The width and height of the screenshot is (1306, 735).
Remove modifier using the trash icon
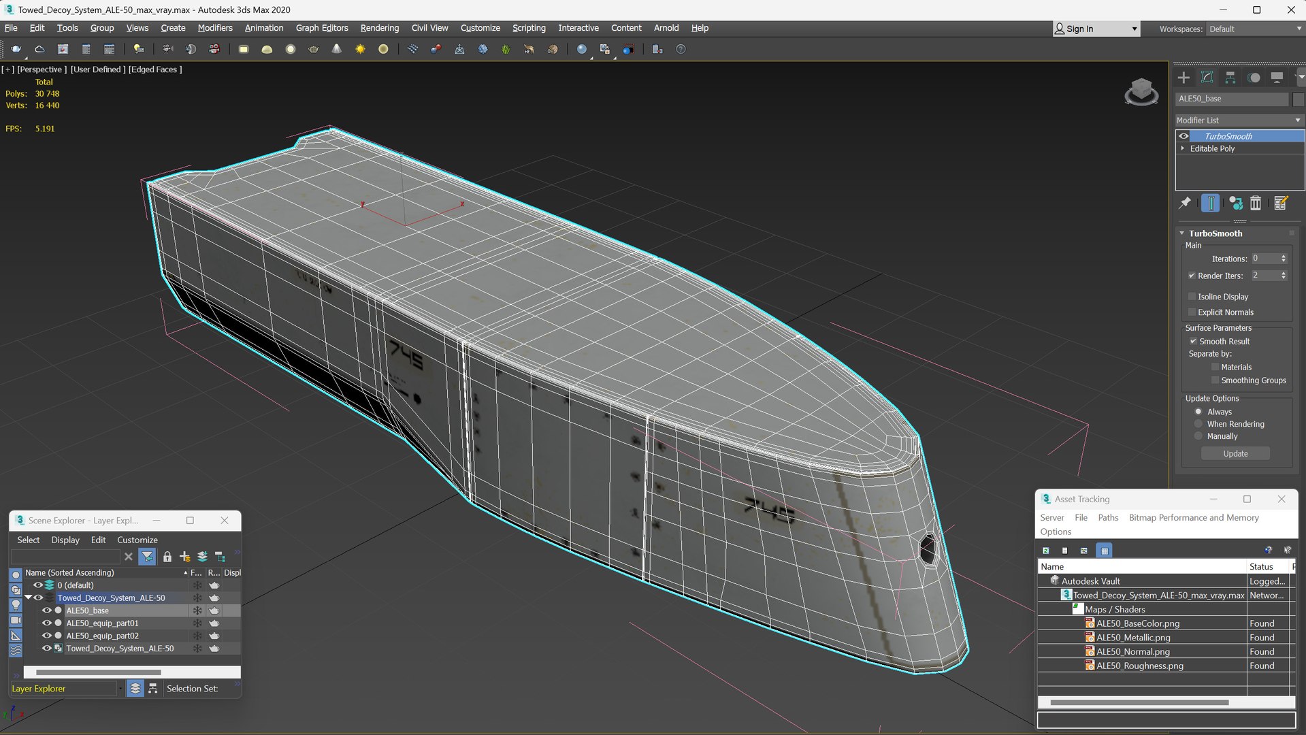click(1256, 203)
